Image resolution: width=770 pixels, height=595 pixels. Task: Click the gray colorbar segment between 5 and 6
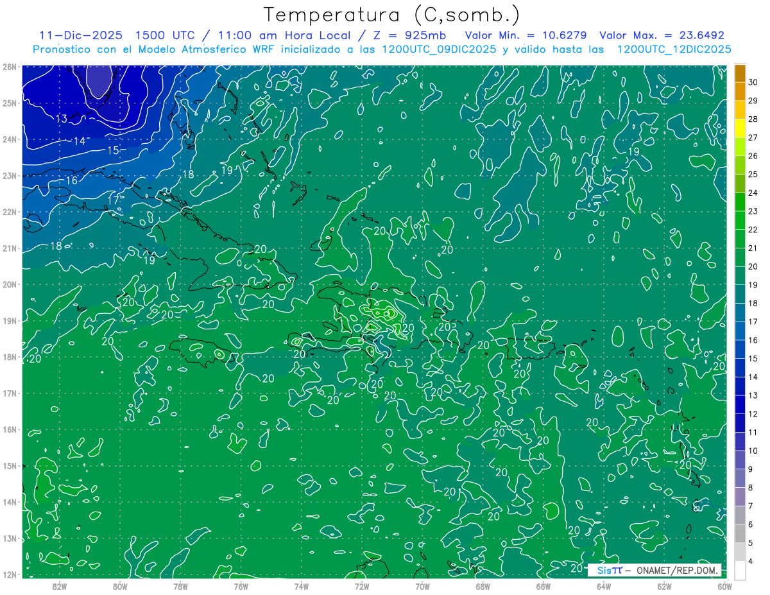[x=740, y=533]
